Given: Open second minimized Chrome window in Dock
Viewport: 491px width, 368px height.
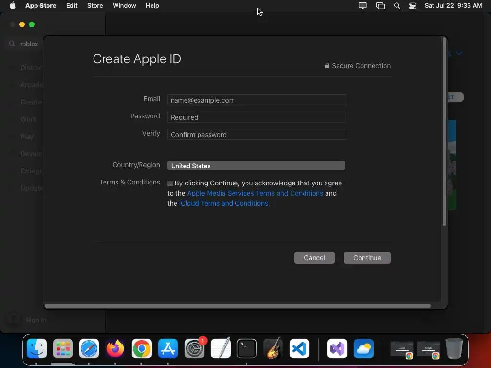Looking at the screenshot, I should coord(428,350).
